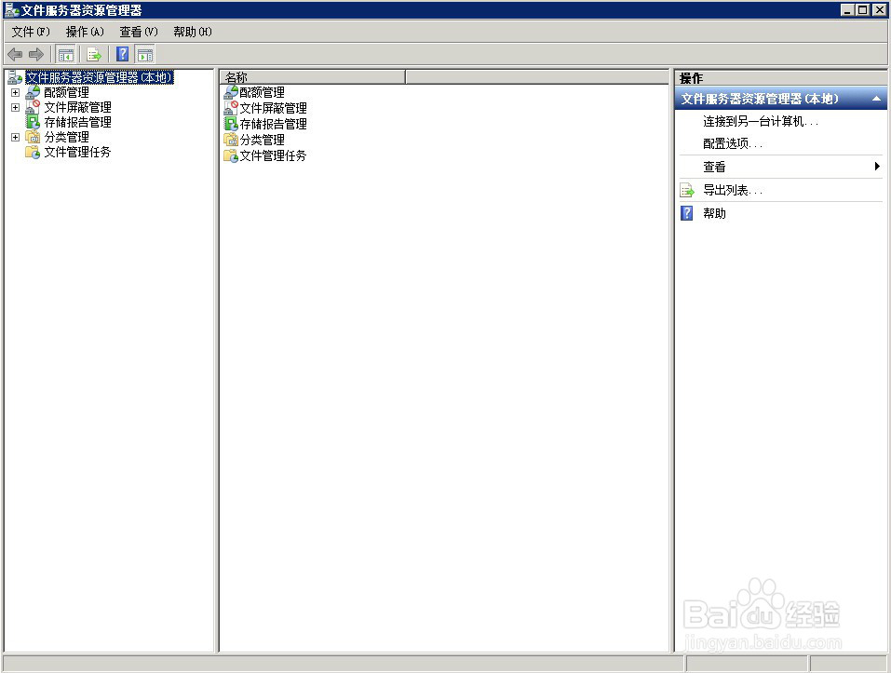Toggle show/hide console tree toolbar icon
The width and height of the screenshot is (891, 673).
[66, 55]
